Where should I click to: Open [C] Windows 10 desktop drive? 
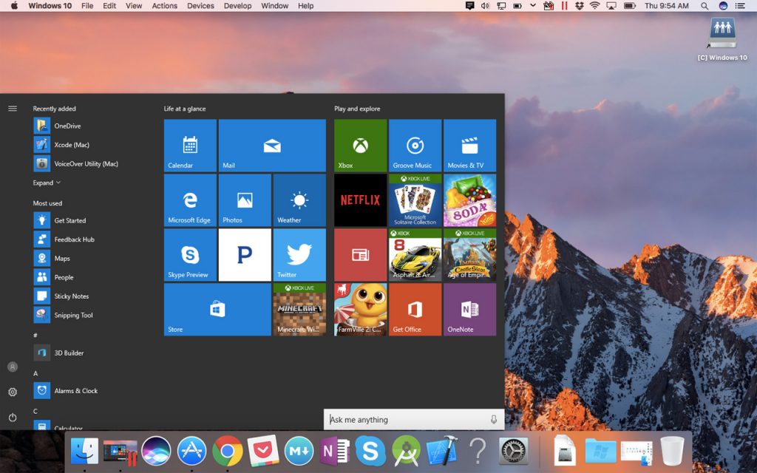pos(722,38)
